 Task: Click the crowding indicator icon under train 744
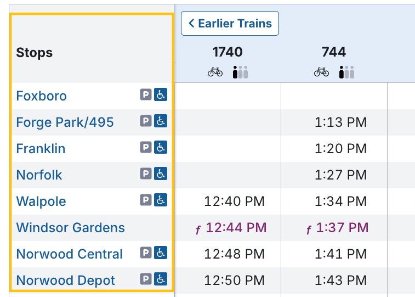click(347, 72)
